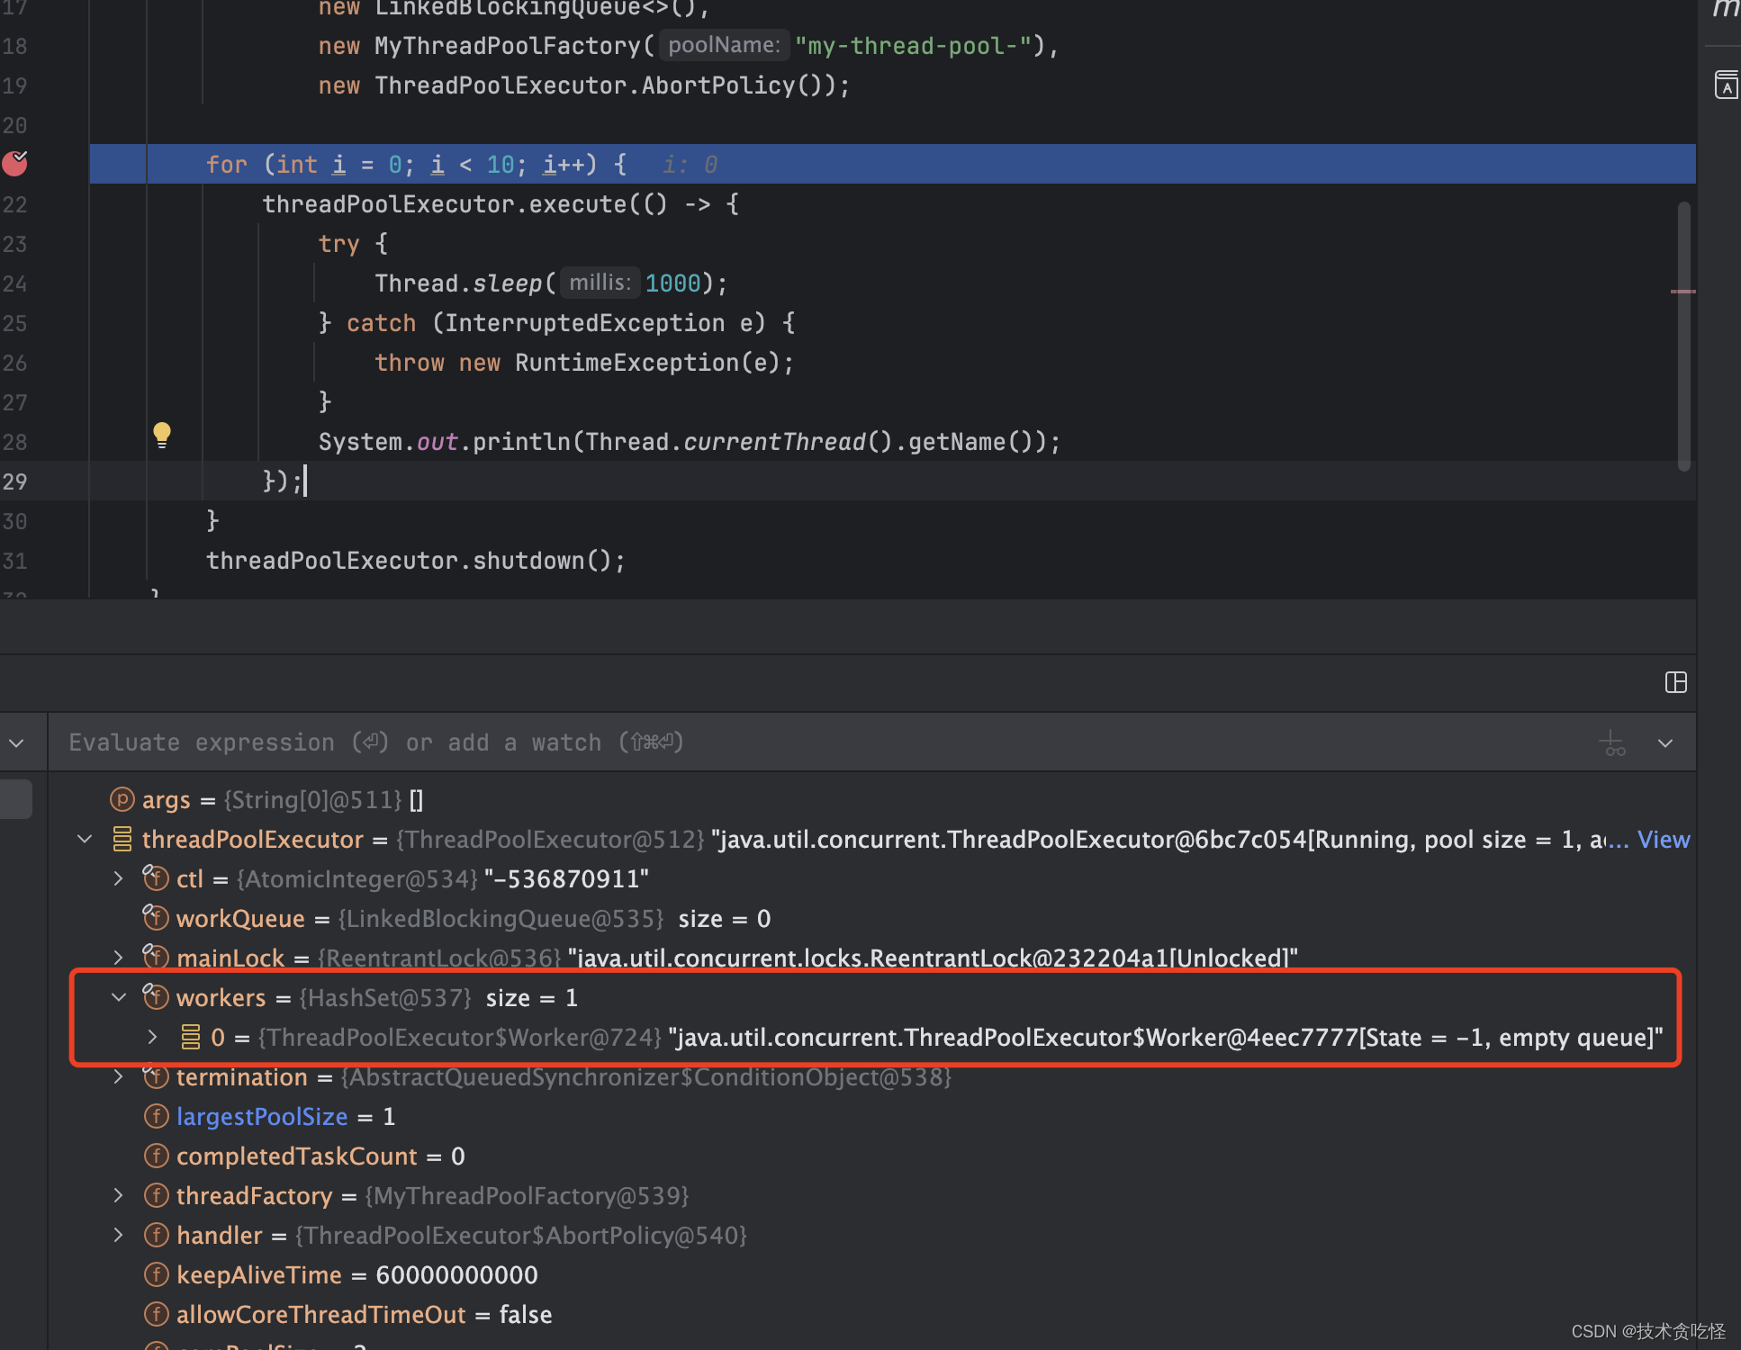Click the View link for threadPoolExecutor value
The width and height of the screenshot is (1741, 1350).
point(1664,839)
